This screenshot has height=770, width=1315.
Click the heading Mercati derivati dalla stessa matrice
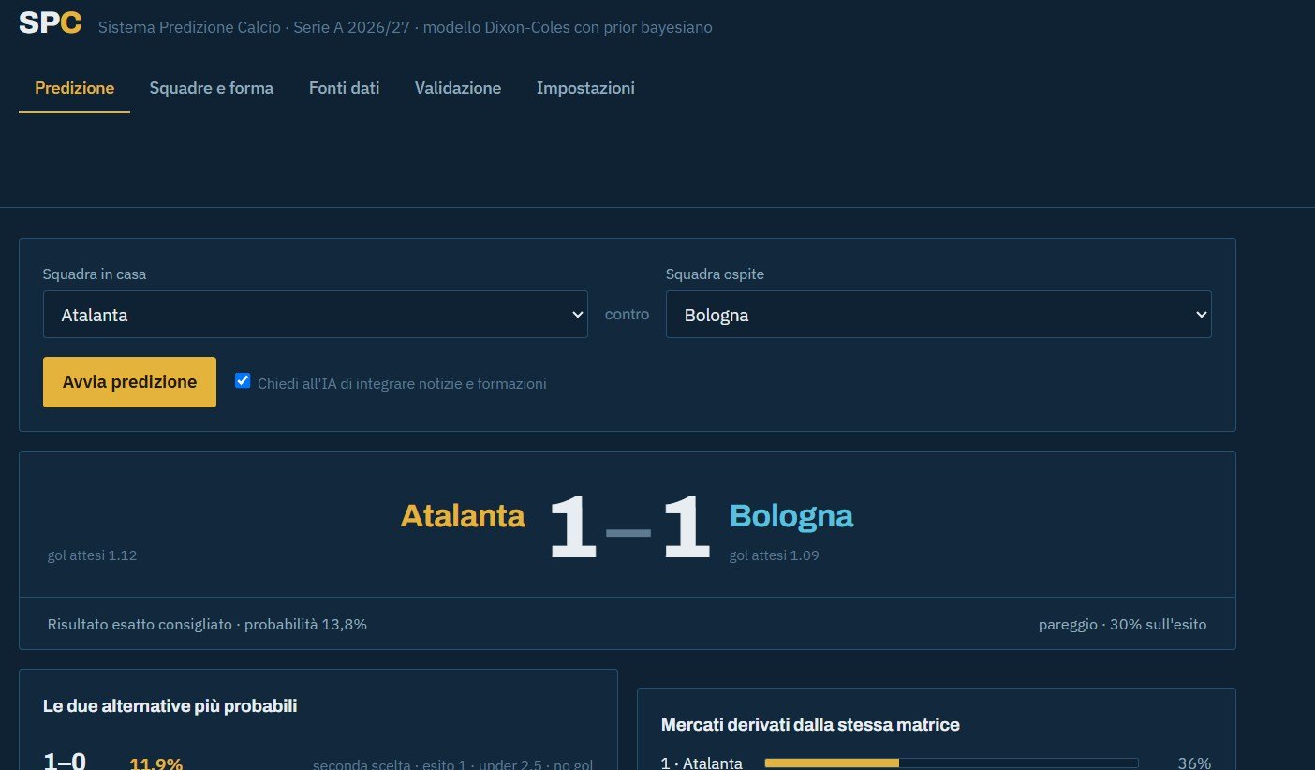tap(810, 725)
